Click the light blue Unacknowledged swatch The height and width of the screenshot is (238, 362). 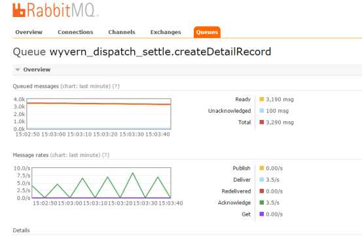[262, 111]
